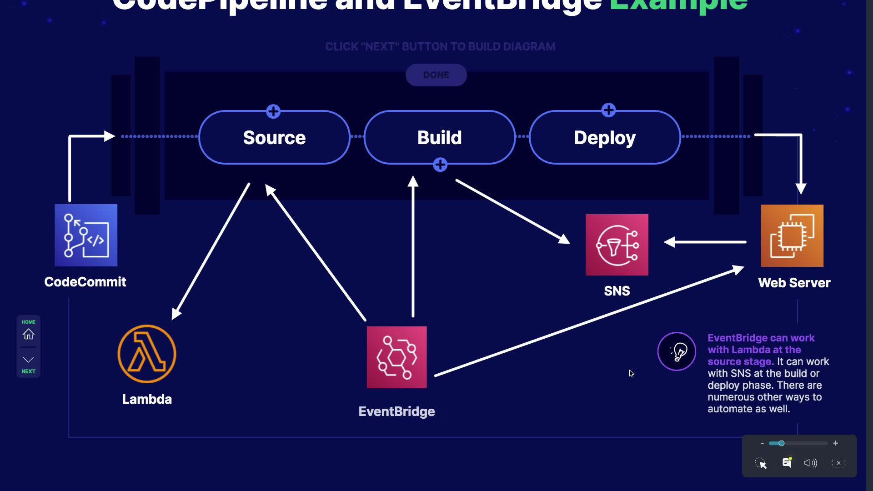Mute the speaker audio icon

[810, 463]
